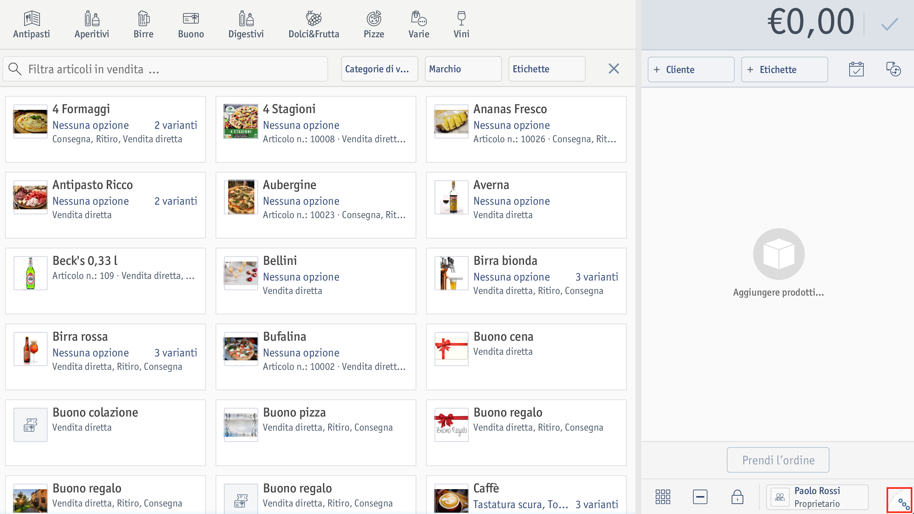Open Nessuna opzione under Ananas Fresco
The height and width of the screenshot is (514, 914).
coord(511,125)
